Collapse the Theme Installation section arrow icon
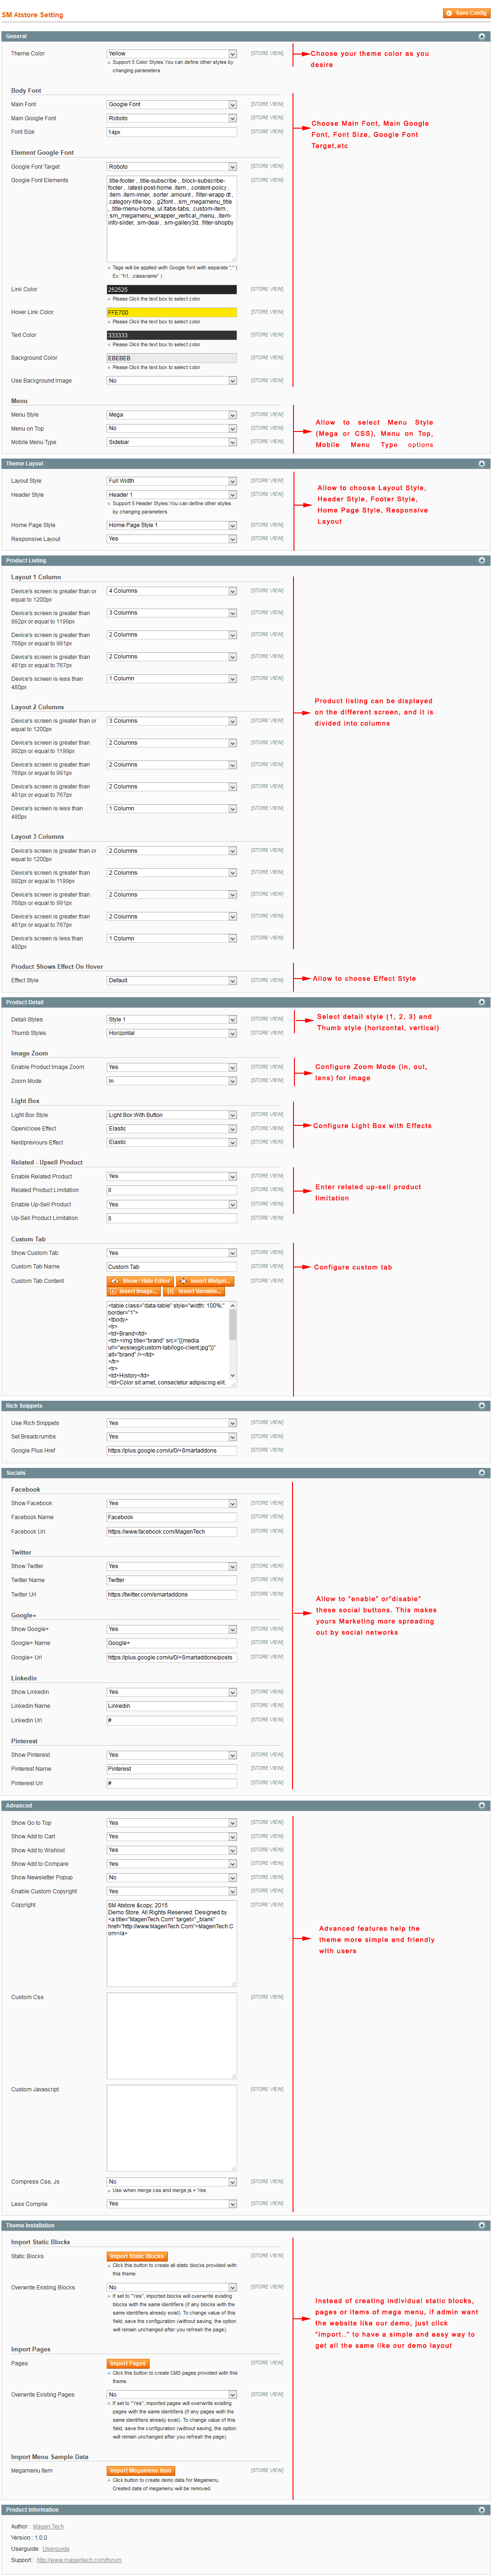This screenshot has width=491, height=2576. (482, 2226)
